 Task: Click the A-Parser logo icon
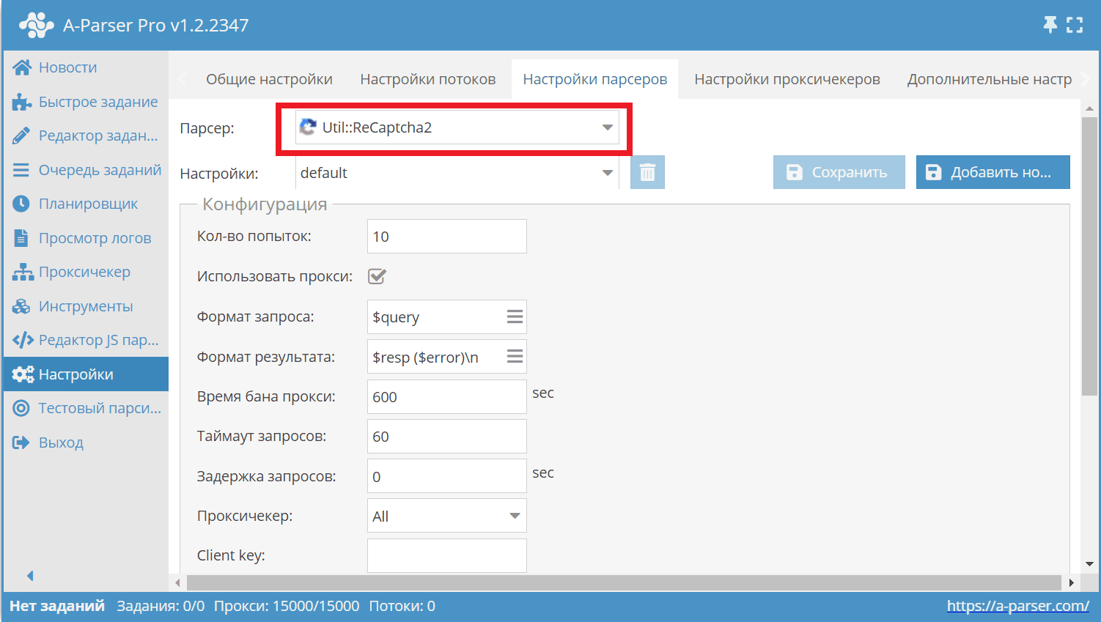tap(37, 25)
